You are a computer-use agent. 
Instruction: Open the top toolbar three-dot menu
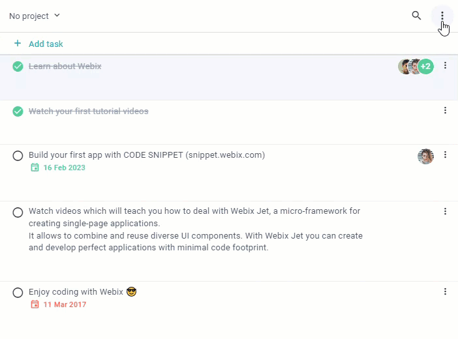point(442,16)
